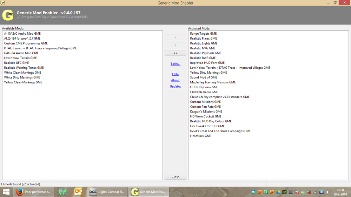Viewport: 351px width, 197px height.
Task: Select 'Custom Pan Rate GME'
Action: pyautogui.click(x=205, y=107)
